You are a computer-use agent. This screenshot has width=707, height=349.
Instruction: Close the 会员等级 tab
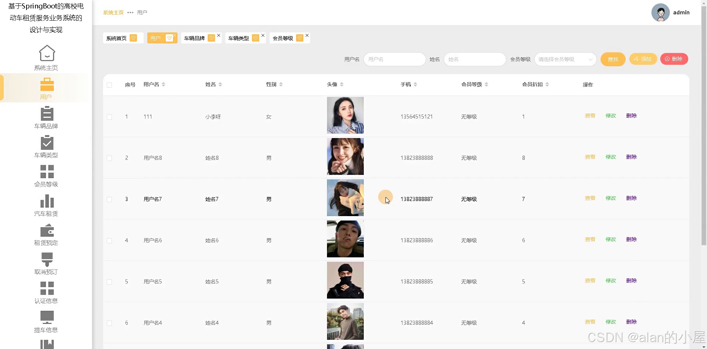click(x=307, y=35)
